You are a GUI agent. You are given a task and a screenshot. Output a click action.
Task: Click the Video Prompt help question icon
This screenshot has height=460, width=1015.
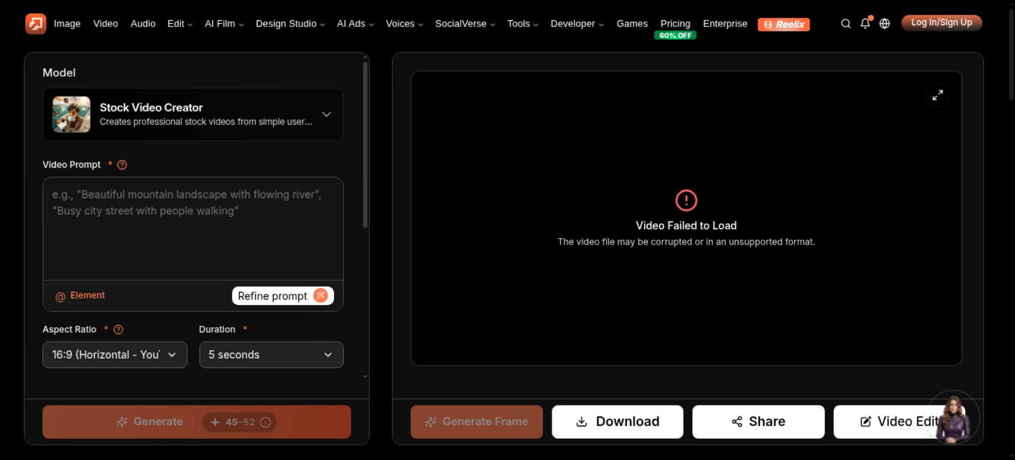click(122, 165)
